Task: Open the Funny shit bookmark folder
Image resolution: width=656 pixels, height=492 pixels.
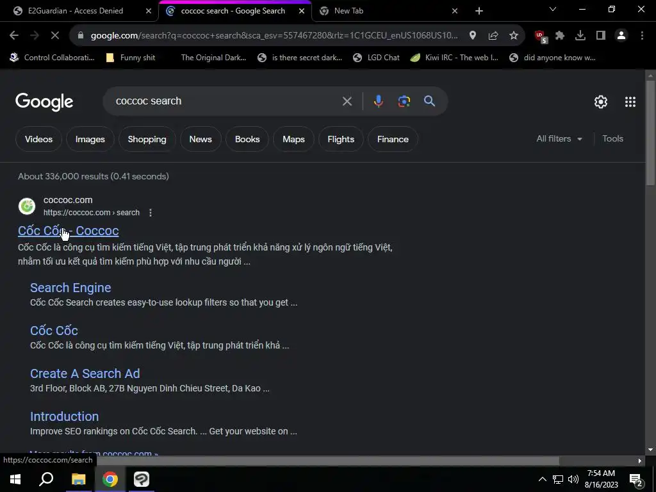Action: pyautogui.click(x=131, y=58)
